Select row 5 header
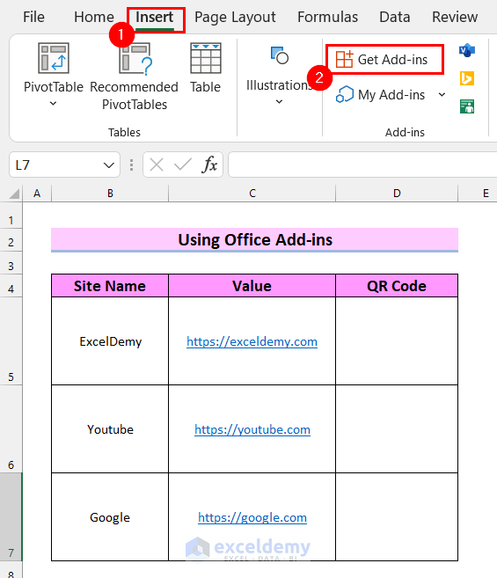 (x=11, y=341)
